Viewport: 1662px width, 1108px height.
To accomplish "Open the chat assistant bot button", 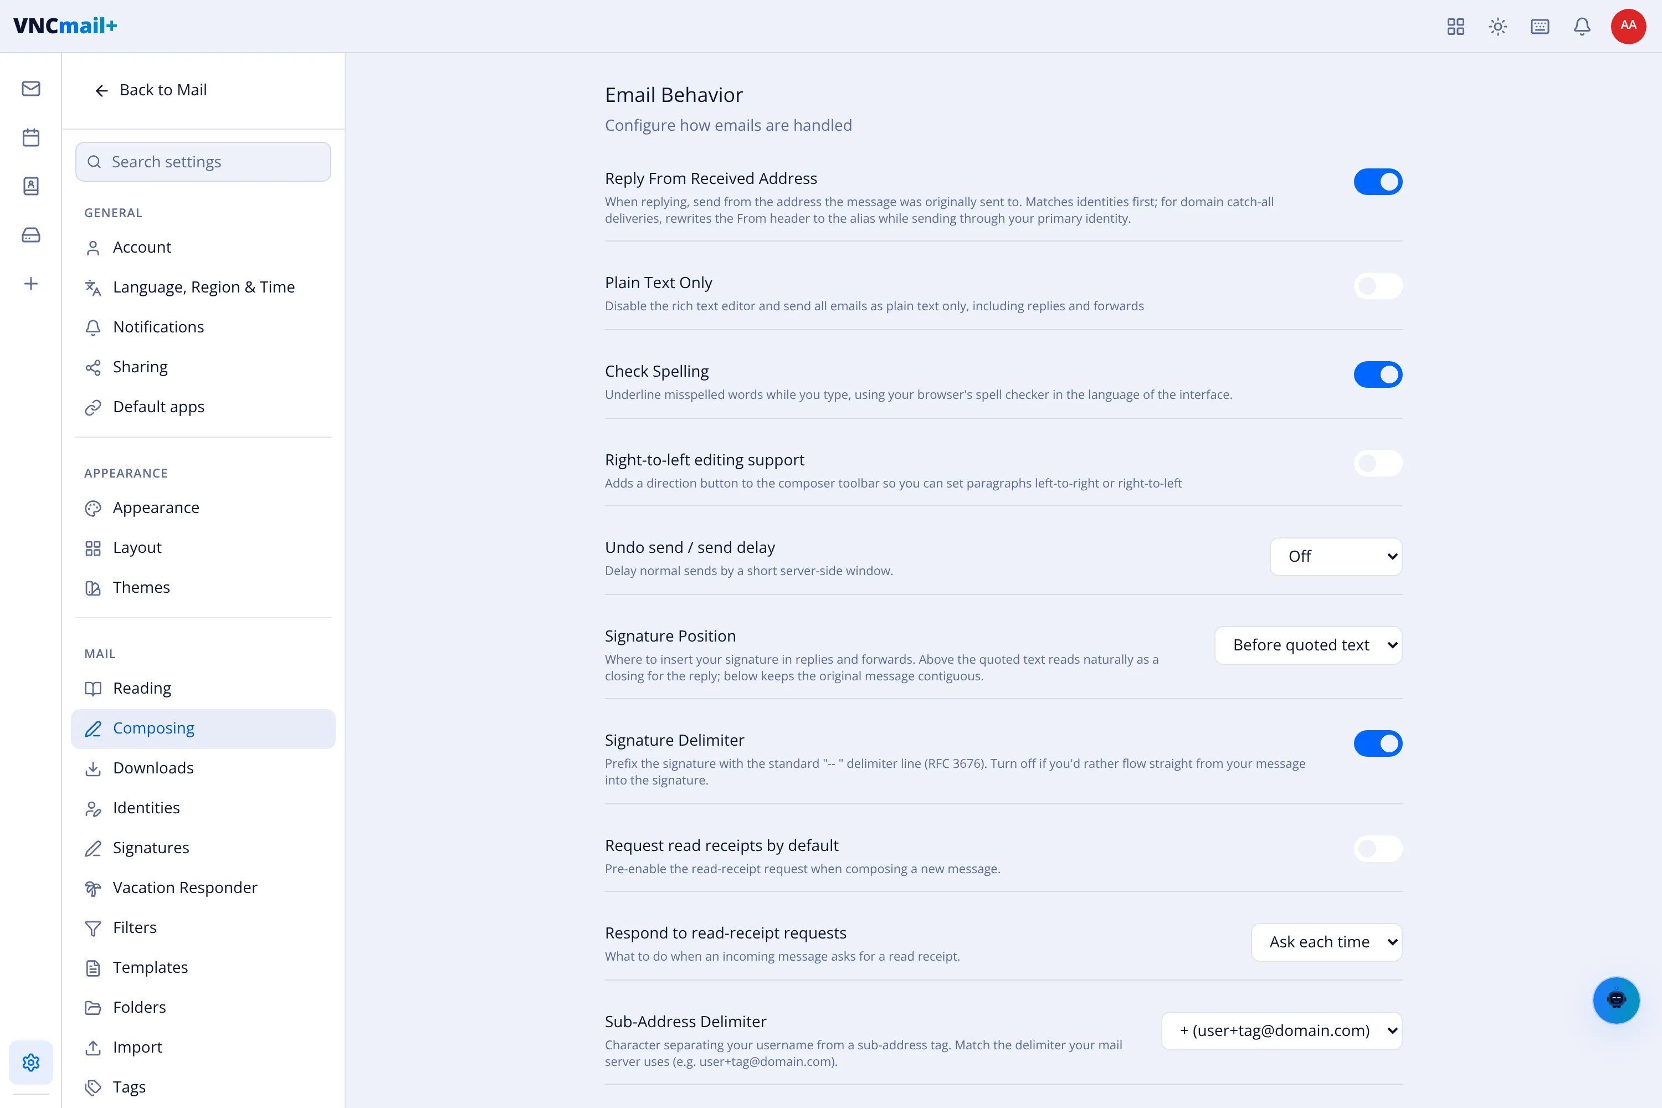I will (x=1616, y=1000).
